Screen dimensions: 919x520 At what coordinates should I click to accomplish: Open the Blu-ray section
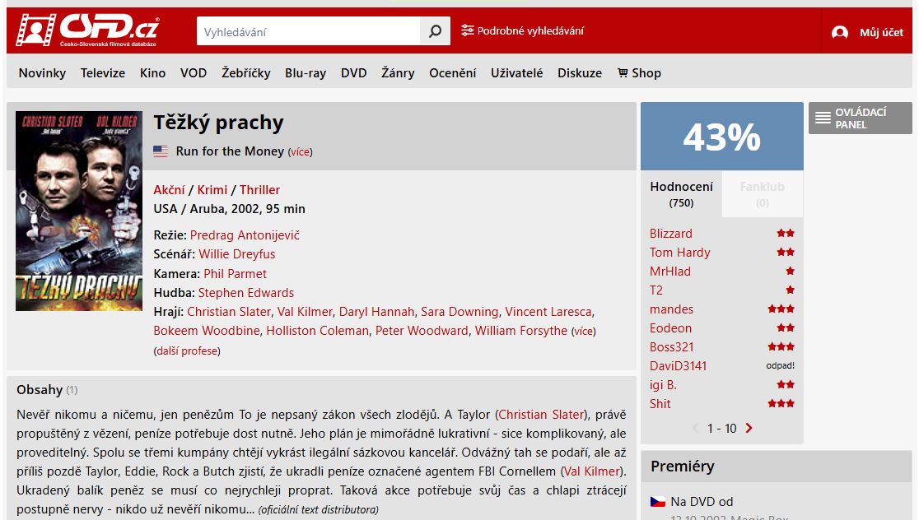306,72
